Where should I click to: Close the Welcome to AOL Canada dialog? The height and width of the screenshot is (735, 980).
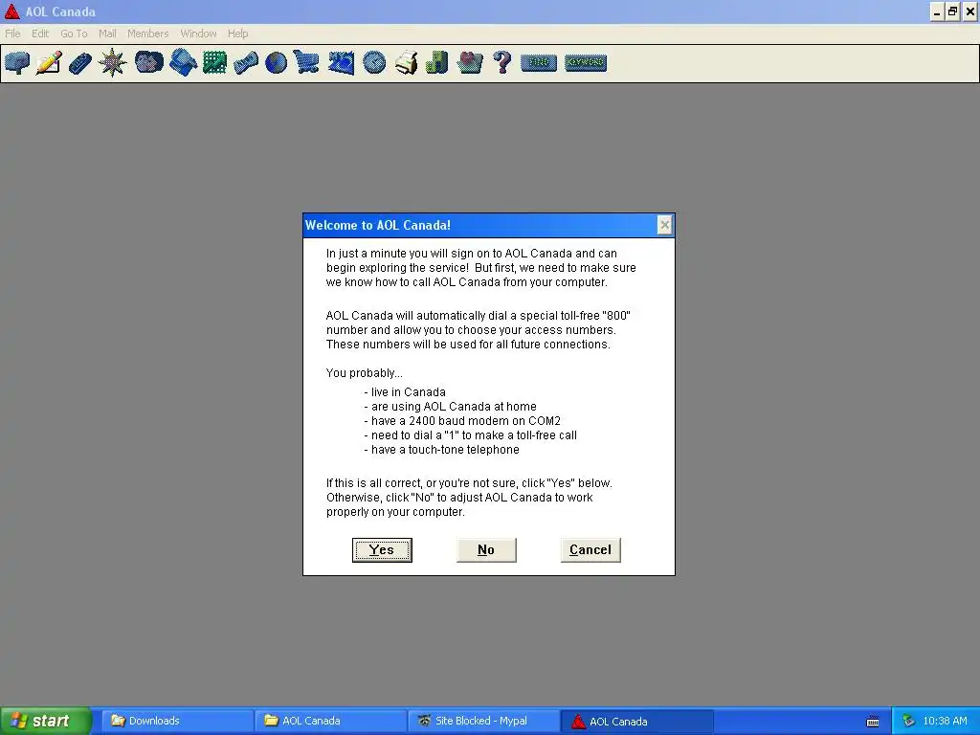click(664, 225)
